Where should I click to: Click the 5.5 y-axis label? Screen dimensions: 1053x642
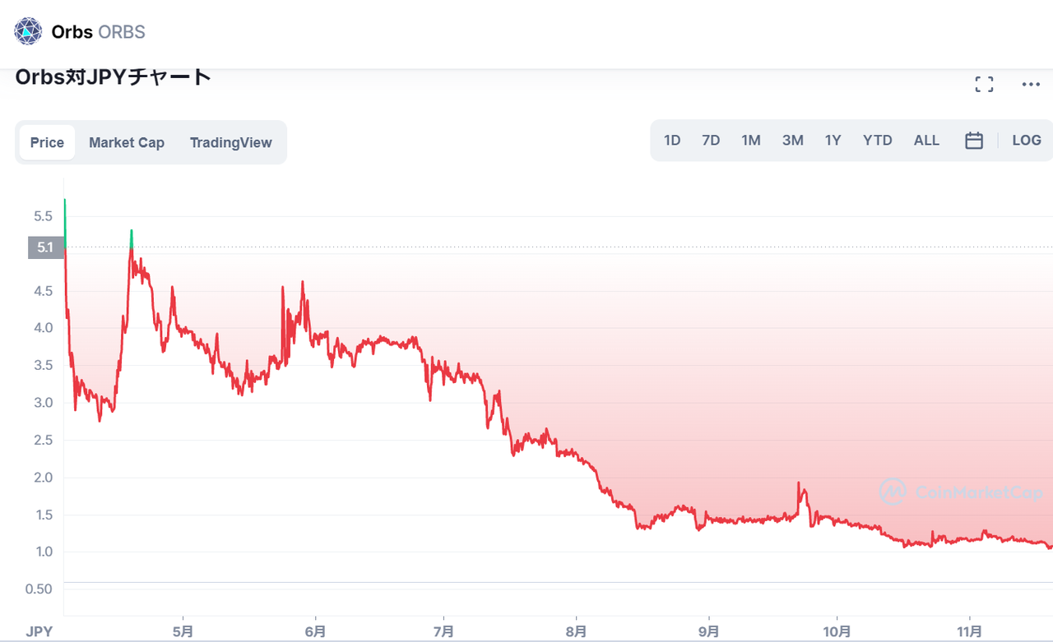click(x=44, y=216)
